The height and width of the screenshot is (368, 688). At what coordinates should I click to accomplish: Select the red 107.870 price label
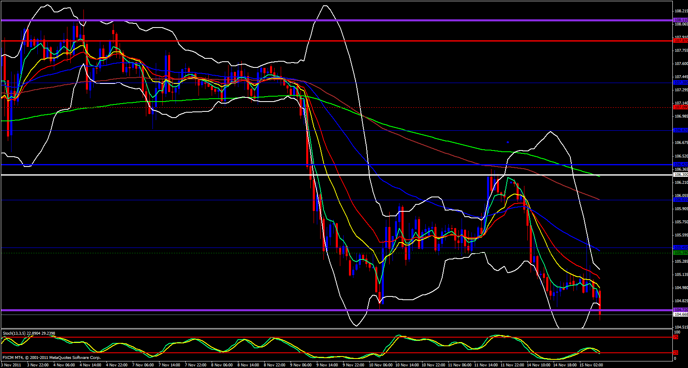tap(681, 41)
